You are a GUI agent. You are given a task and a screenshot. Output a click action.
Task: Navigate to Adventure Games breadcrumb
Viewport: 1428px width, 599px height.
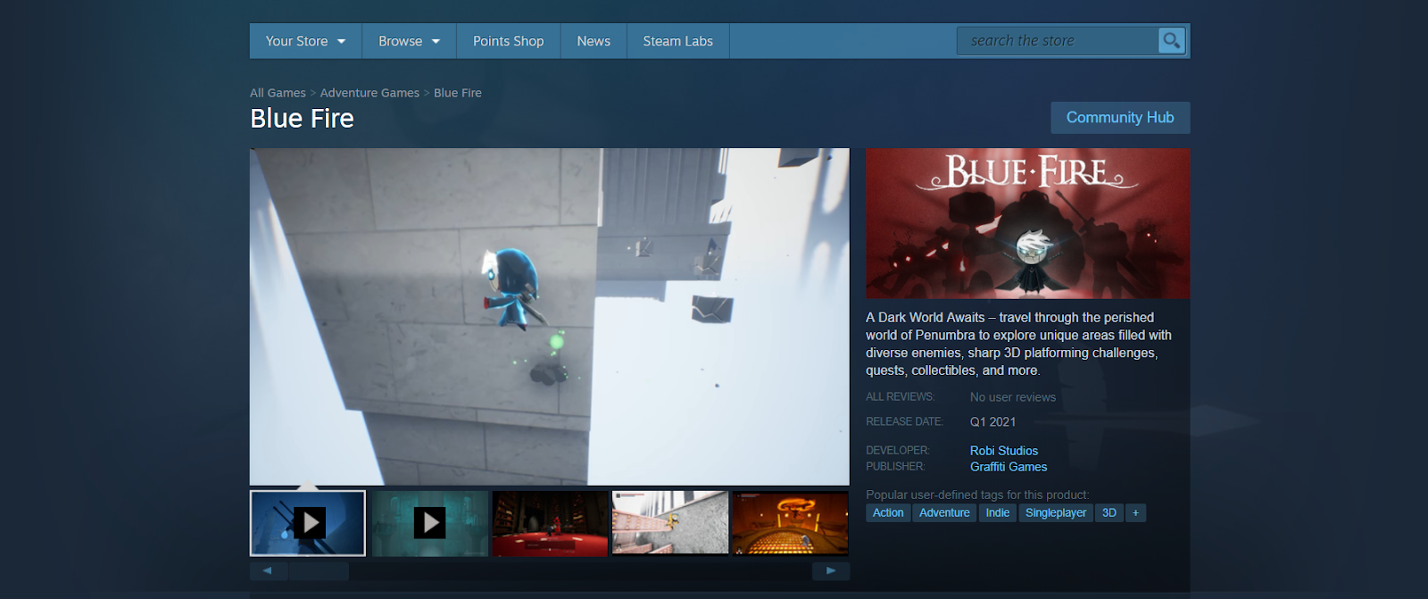369,93
